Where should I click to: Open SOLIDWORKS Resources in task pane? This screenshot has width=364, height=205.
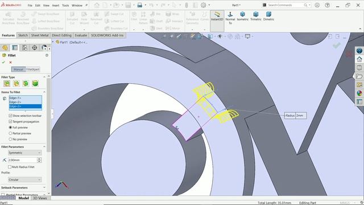[x=359, y=51]
